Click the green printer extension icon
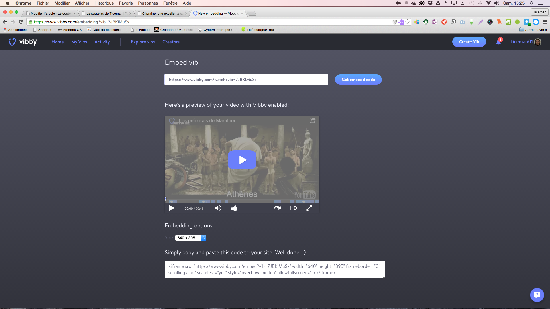 tap(508, 22)
